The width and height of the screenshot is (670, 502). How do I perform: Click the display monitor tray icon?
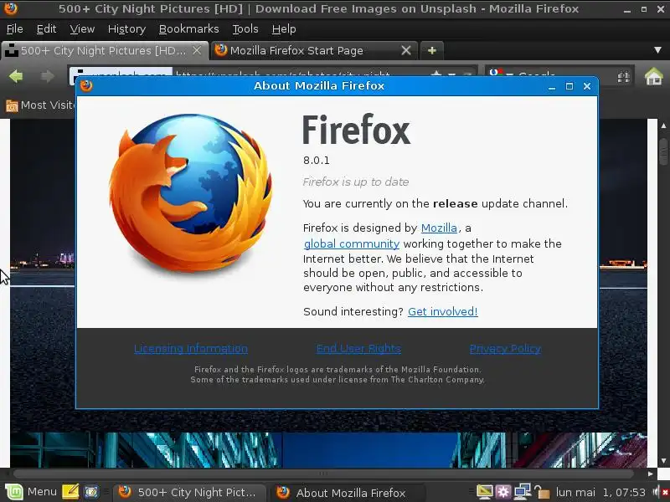tap(484, 492)
